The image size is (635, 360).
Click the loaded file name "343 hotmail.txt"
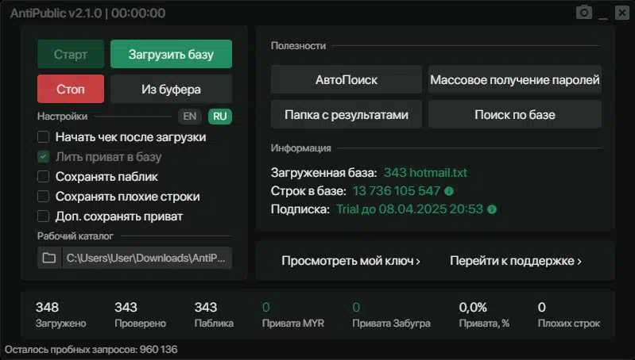tap(425, 173)
